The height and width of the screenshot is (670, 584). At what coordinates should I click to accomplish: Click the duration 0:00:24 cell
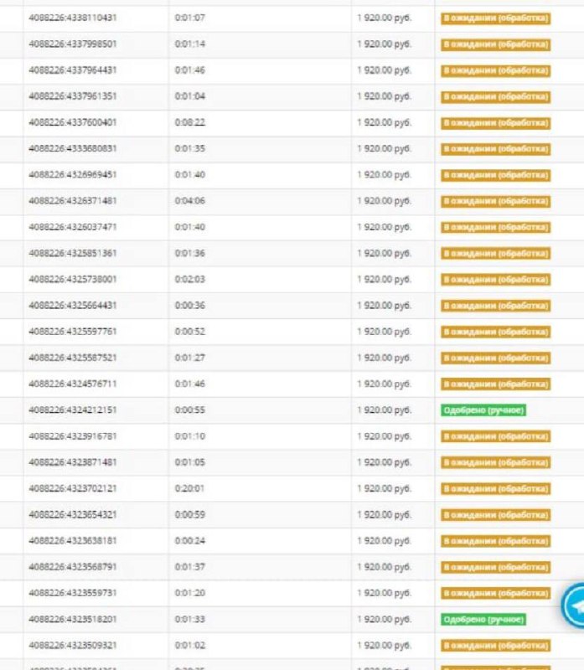click(x=190, y=541)
